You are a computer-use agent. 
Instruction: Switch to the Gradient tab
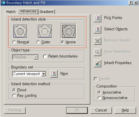click(47, 12)
